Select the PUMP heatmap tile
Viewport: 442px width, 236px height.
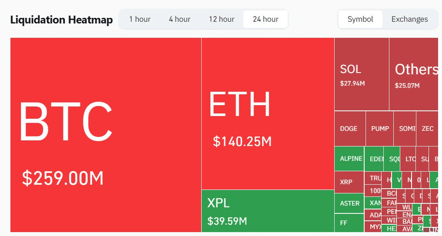tap(380, 129)
